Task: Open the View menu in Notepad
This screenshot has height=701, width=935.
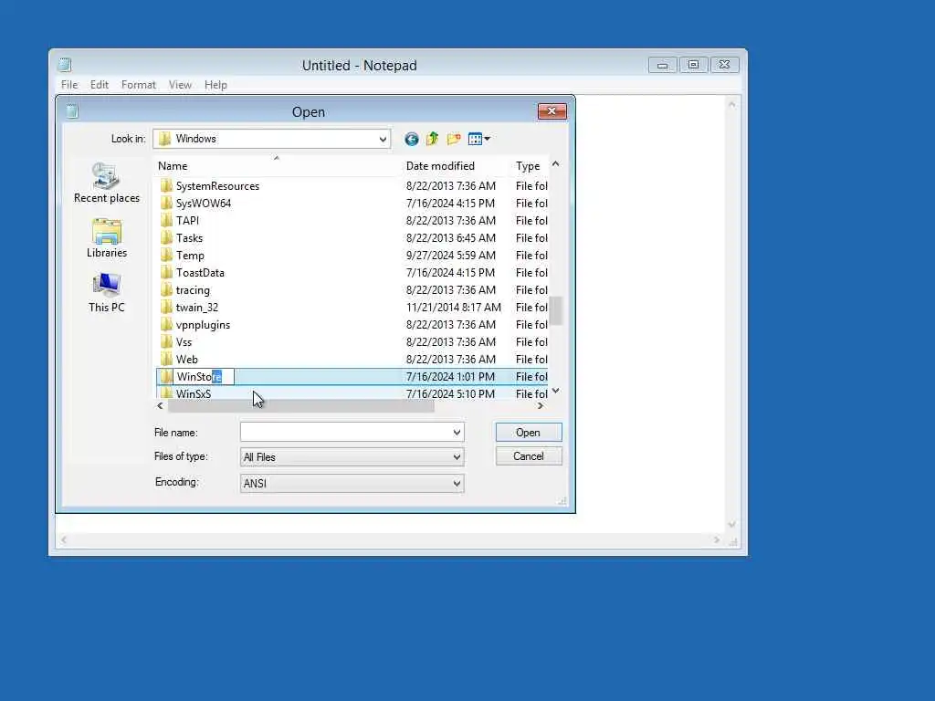Action: (x=180, y=85)
